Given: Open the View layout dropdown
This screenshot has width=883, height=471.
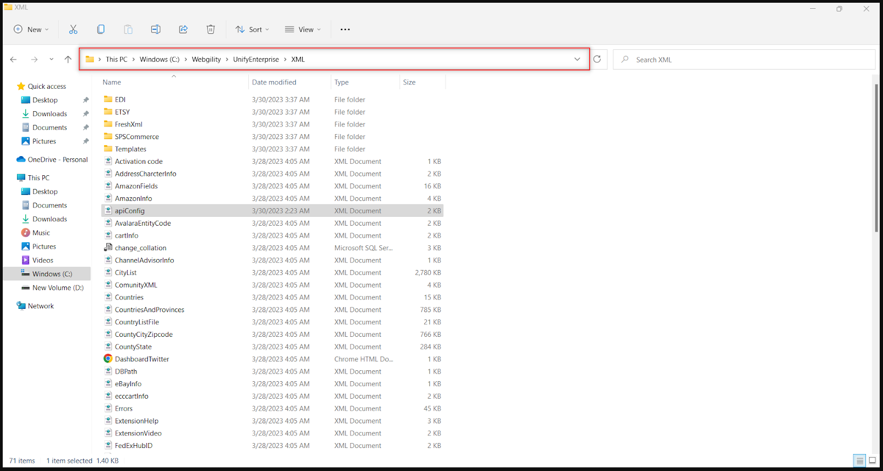Looking at the screenshot, I should point(303,30).
